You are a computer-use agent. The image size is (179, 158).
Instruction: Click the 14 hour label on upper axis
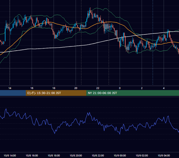pos(10,88)
